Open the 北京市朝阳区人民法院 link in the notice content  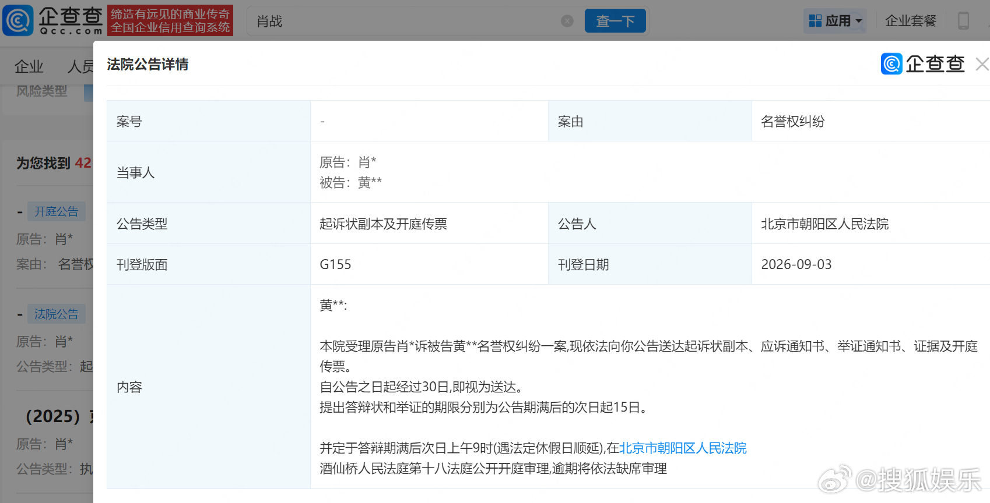click(x=683, y=448)
